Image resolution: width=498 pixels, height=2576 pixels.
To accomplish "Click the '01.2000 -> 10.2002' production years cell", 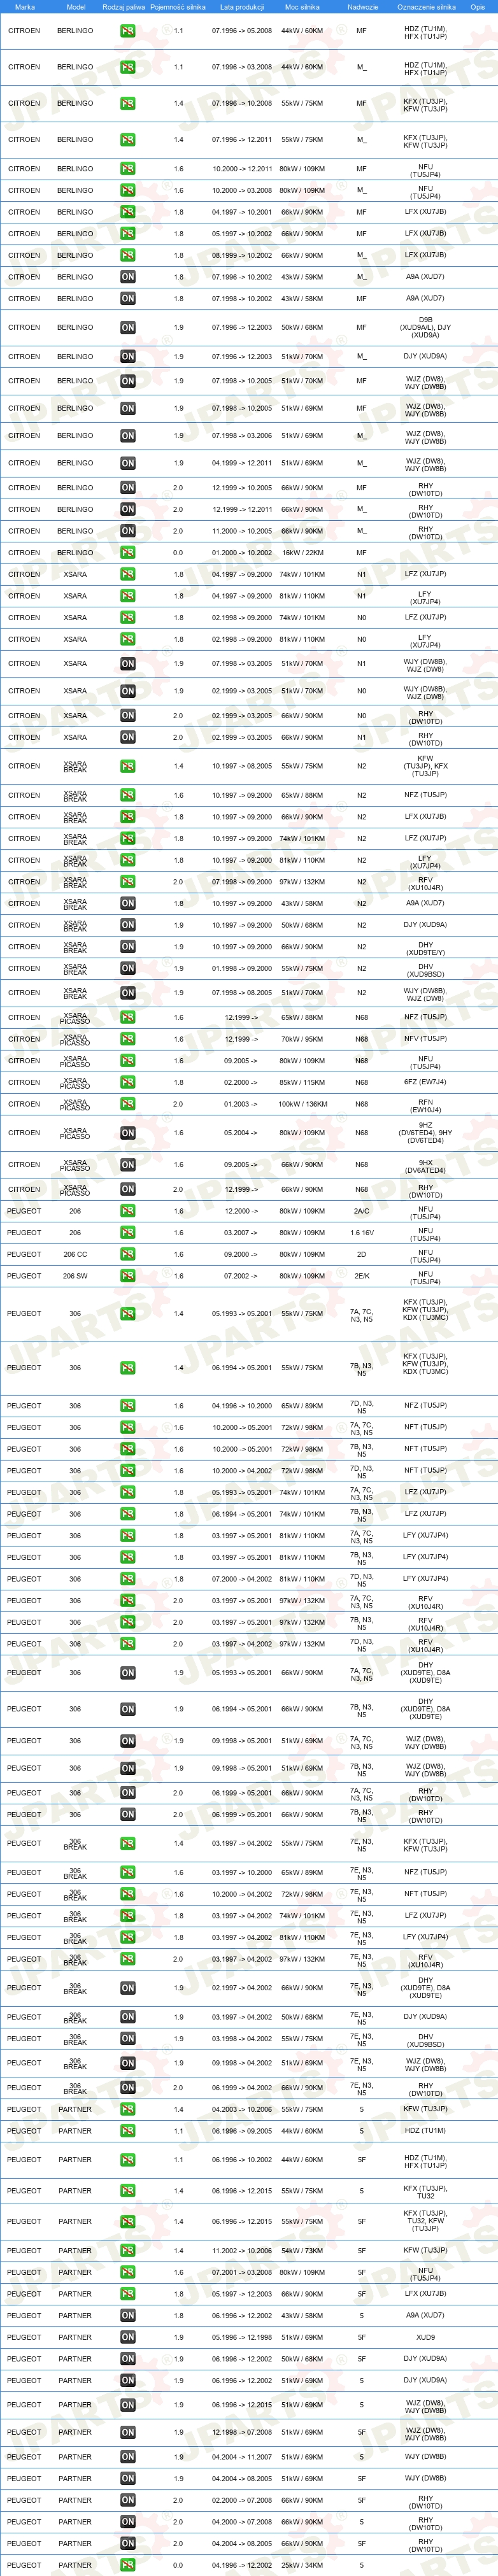I will 242,553.
